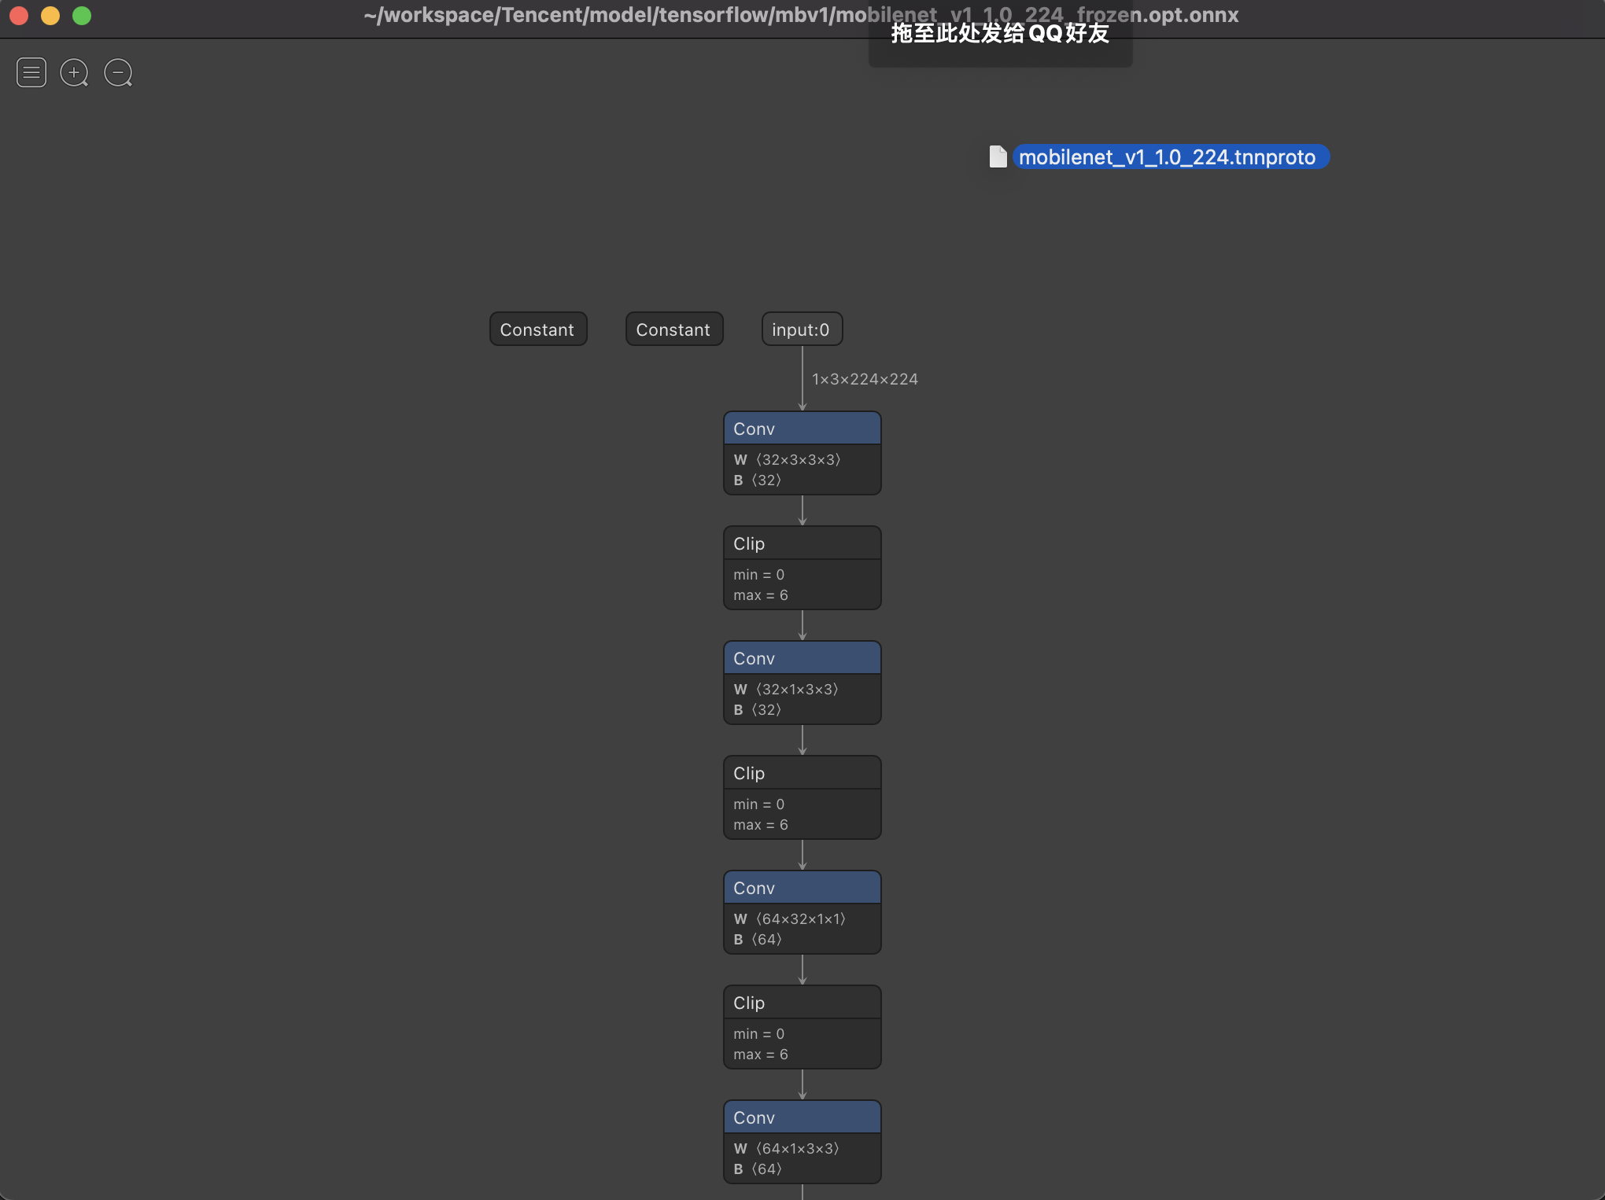Zoom in on the model graph
The height and width of the screenshot is (1200, 1605).
click(x=75, y=72)
